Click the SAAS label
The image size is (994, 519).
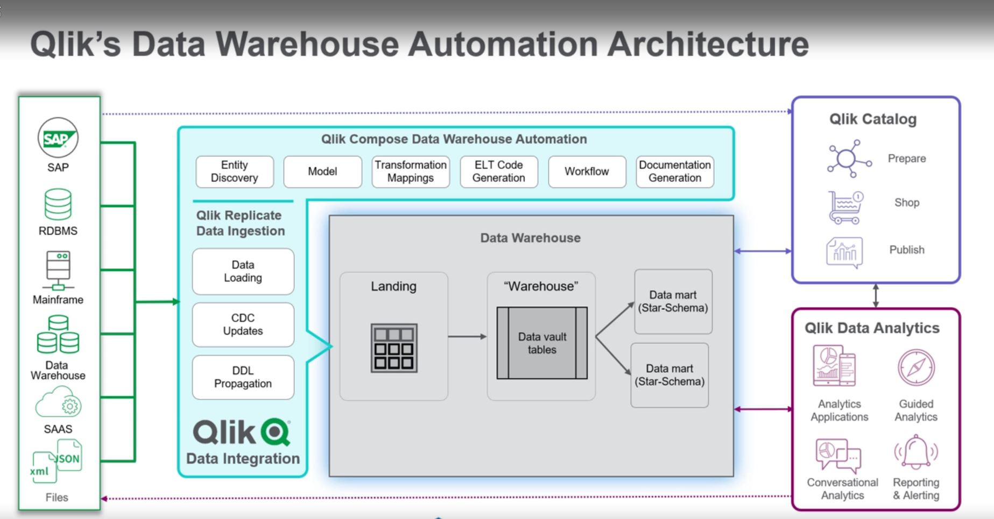coord(58,429)
